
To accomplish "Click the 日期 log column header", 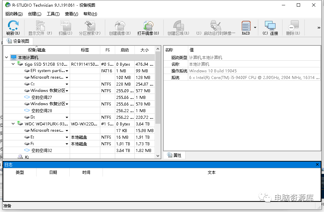I will [x=53, y=173].
